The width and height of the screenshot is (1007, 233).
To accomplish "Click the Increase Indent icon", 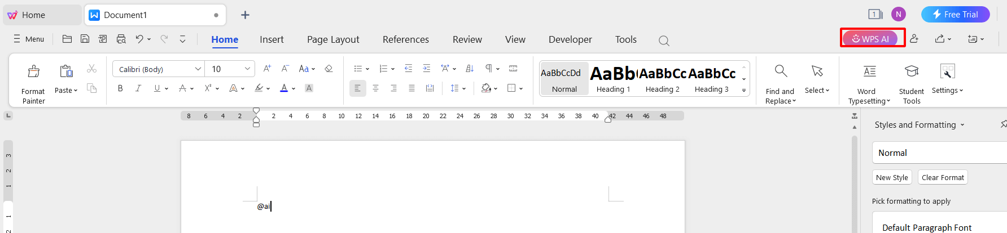I will click(426, 69).
